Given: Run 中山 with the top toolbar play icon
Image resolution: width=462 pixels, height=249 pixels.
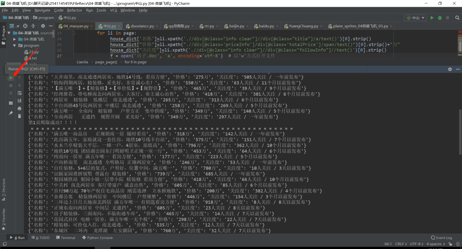Looking at the screenshot, I should [432, 18].
